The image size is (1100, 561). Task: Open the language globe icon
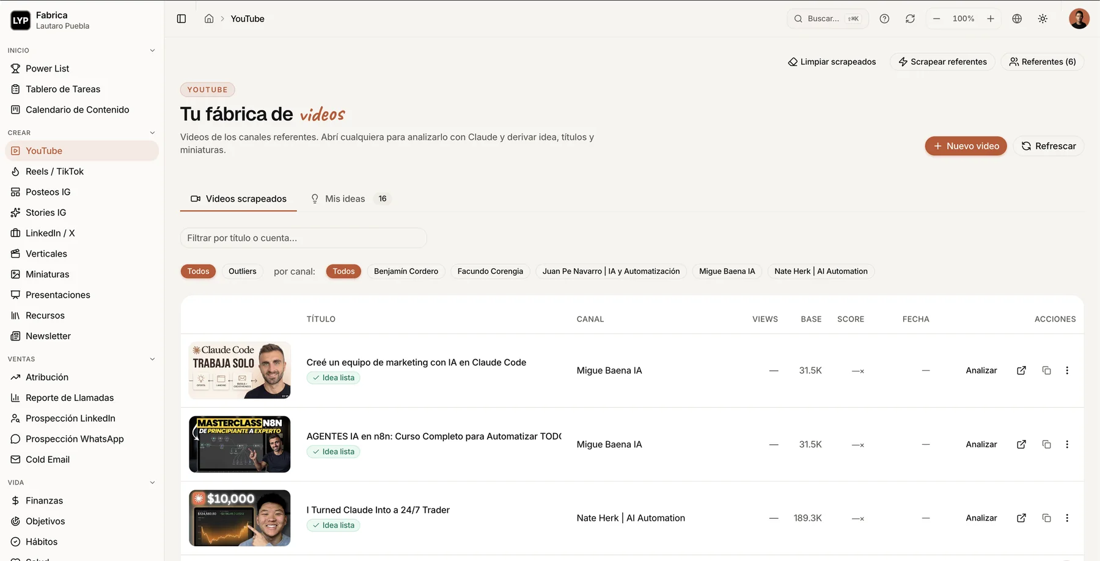(x=1017, y=19)
